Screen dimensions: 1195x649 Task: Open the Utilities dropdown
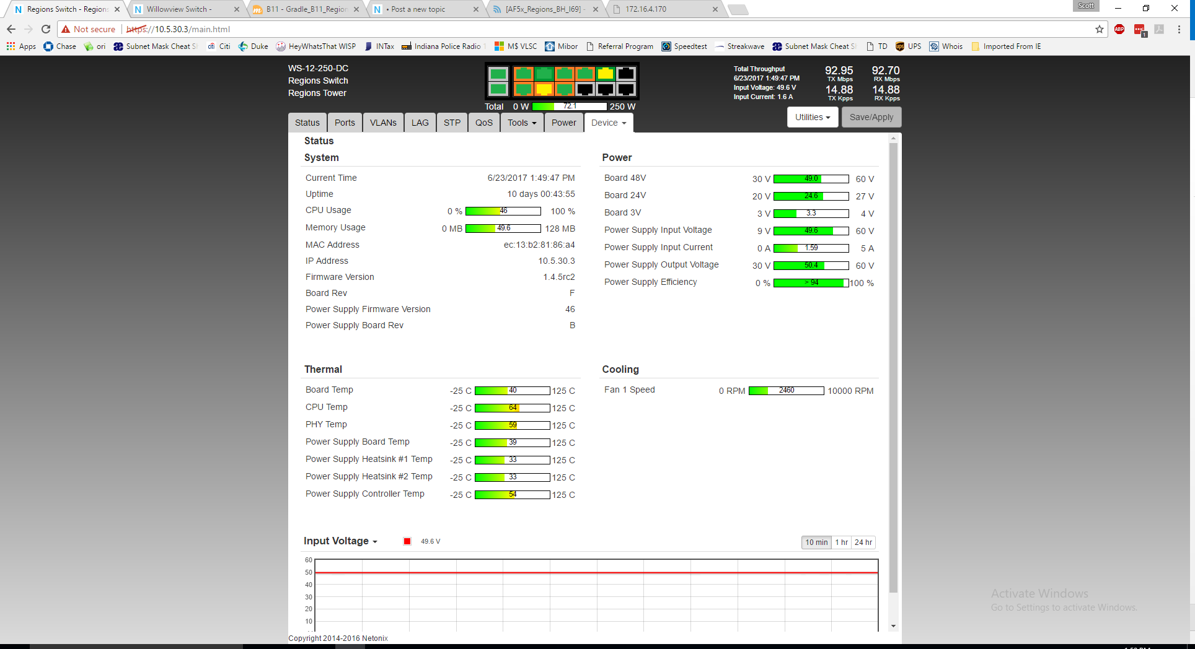point(812,117)
